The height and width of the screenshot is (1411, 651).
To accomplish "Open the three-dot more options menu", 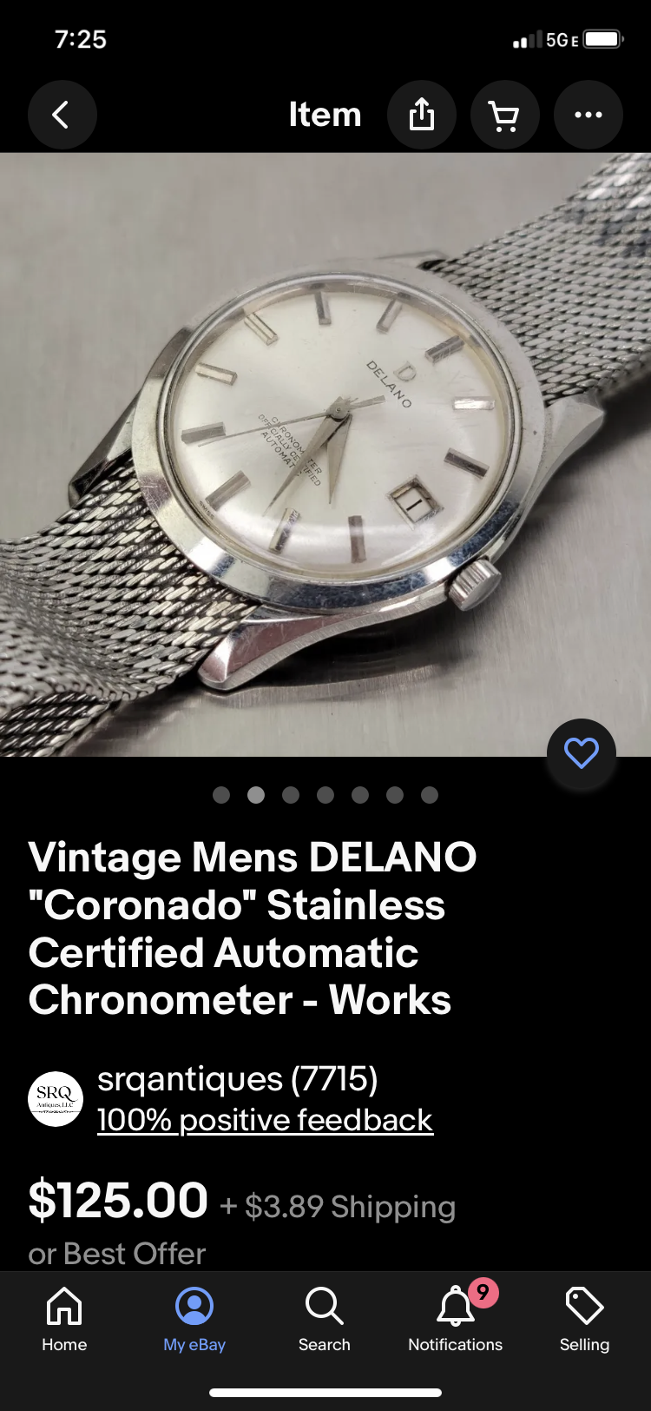I will (x=588, y=115).
